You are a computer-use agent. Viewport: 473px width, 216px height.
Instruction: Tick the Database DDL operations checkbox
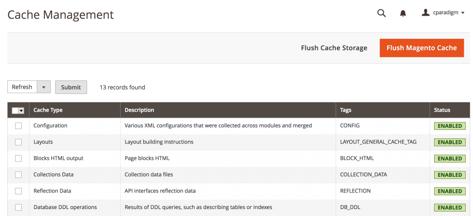(18, 207)
